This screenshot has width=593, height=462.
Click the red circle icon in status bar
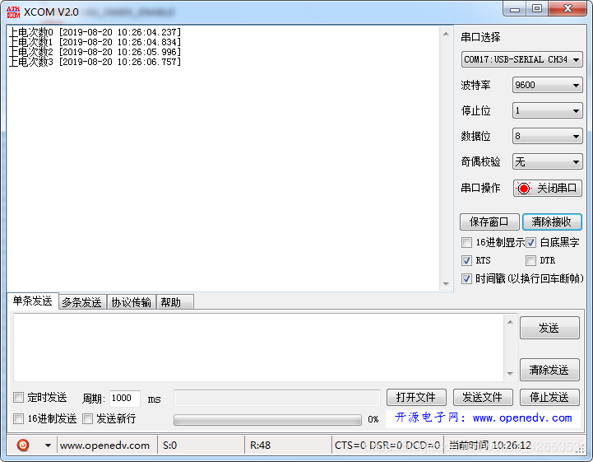coord(23,445)
